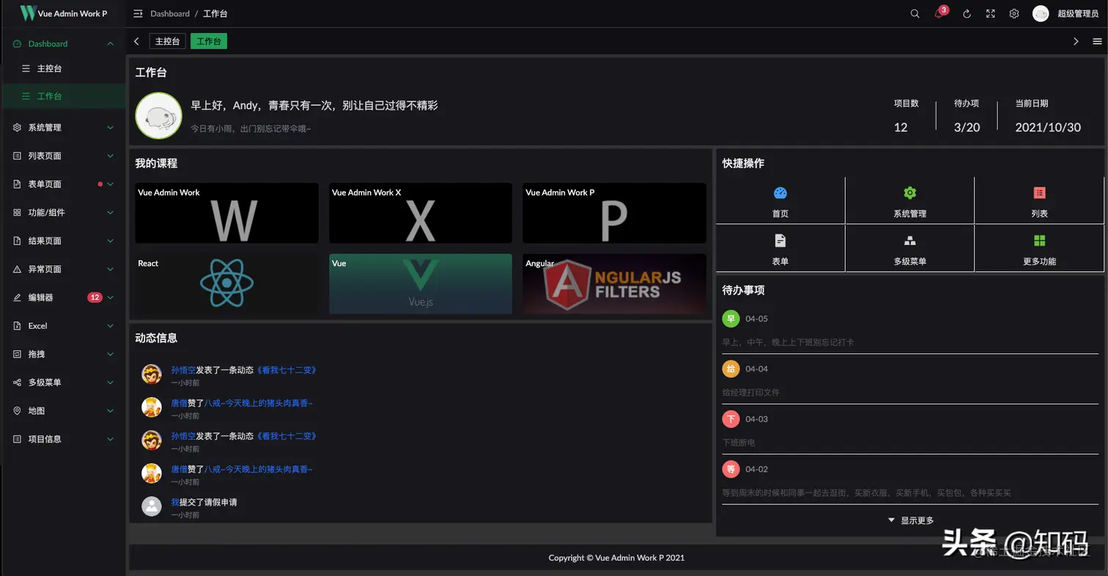Open the settings gear in header

(1014, 14)
